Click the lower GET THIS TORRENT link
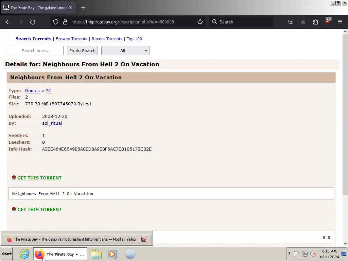 pos(39,209)
